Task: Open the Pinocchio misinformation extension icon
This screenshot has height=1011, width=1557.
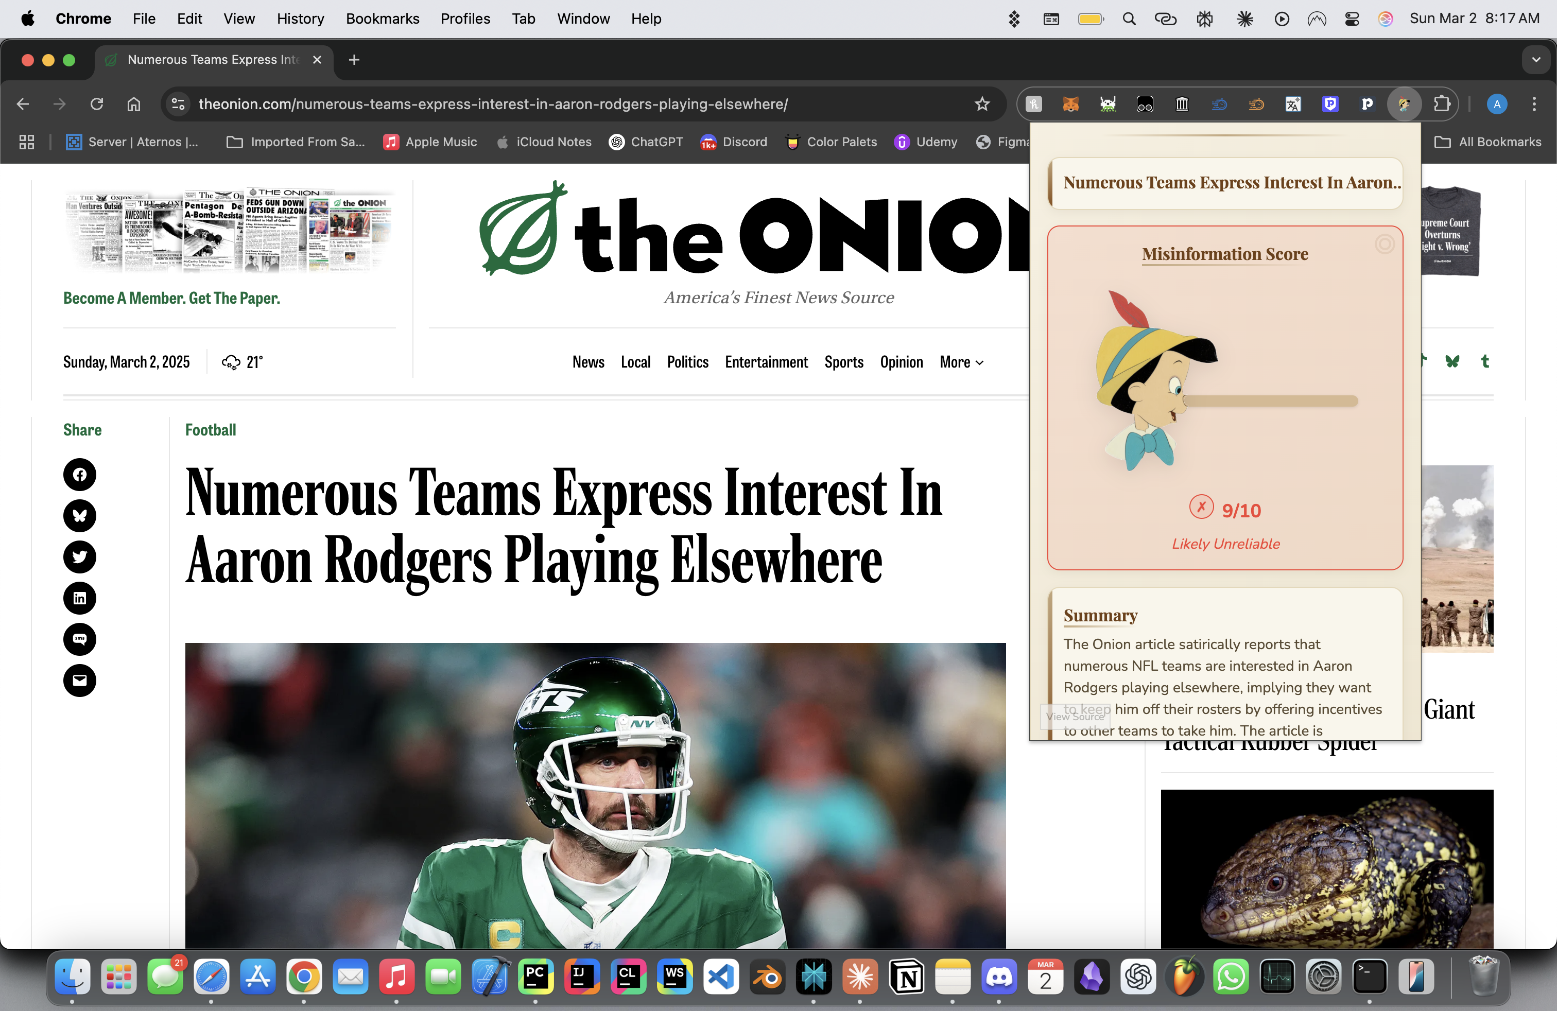Action: pyautogui.click(x=1404, y=104)
